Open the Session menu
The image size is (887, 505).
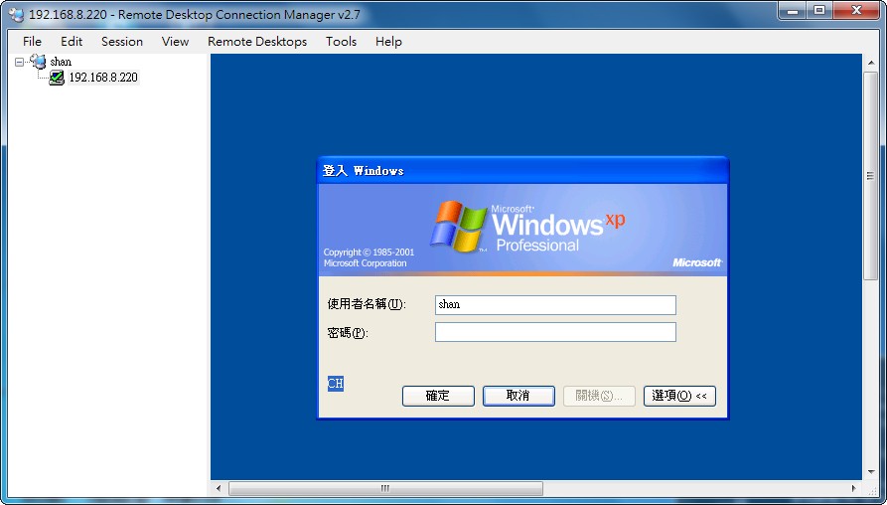(122, 42)
